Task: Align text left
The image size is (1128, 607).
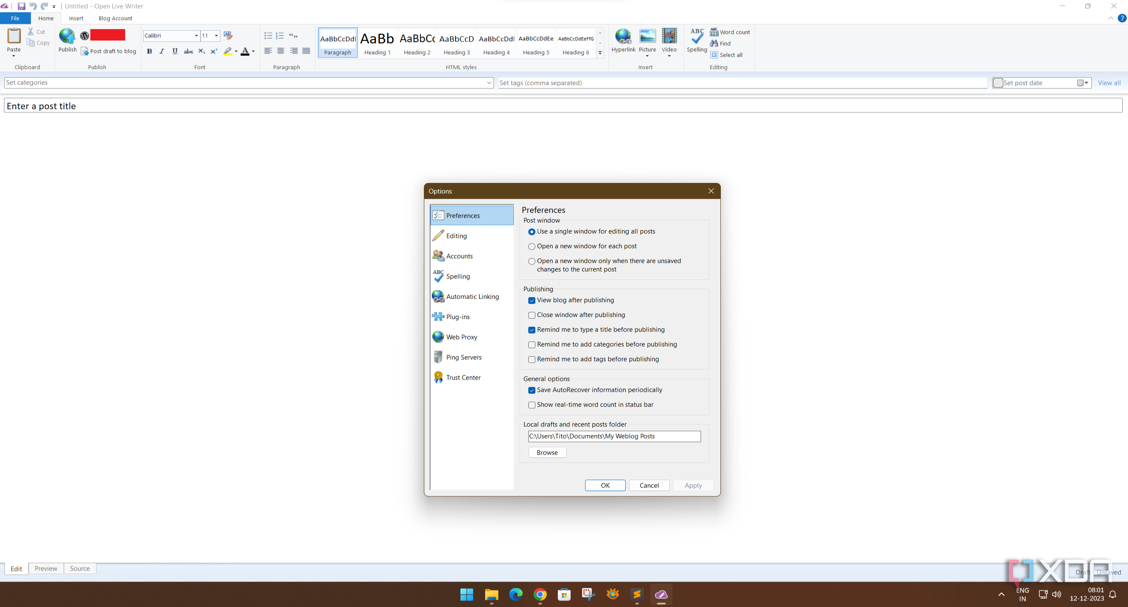Action: [268, 51]
